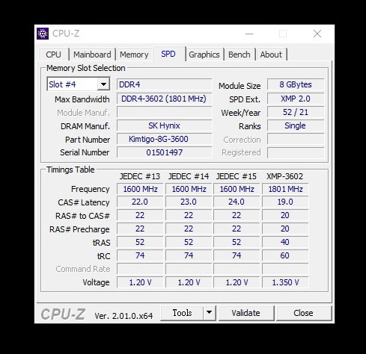This screenshot has height=354, width=366.
Task: Expand the Slot #4 dropdown arrow
Action: (103, 84)
